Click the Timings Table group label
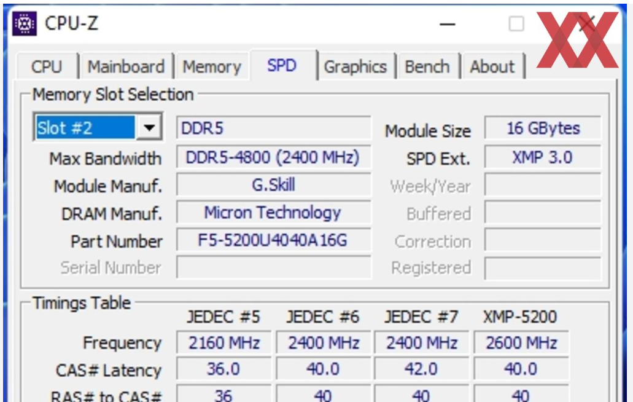The height and width of the screenshot is (402, 633). click(x=82, y=303)
